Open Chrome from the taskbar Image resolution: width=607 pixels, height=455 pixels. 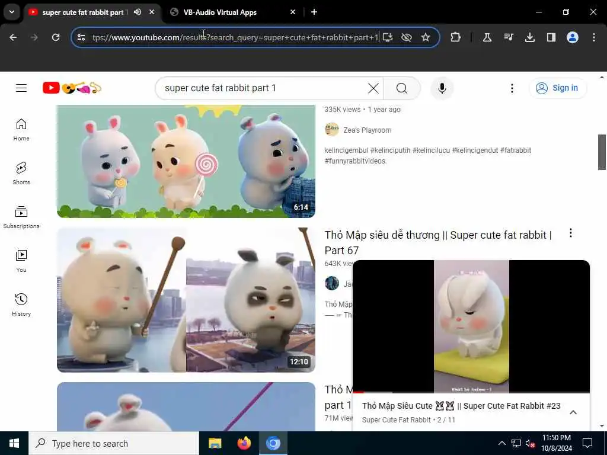[273, 443]
